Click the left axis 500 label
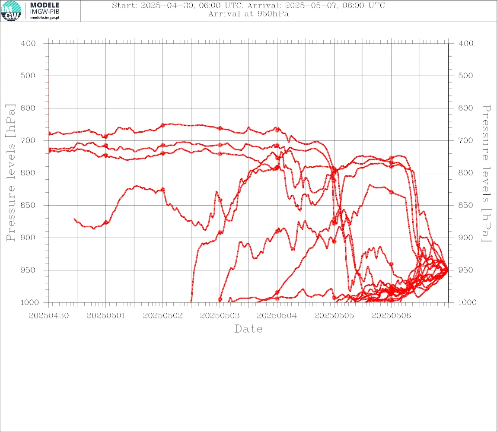Viewport: 497px width, 432px height. click(x=28, y=76)
